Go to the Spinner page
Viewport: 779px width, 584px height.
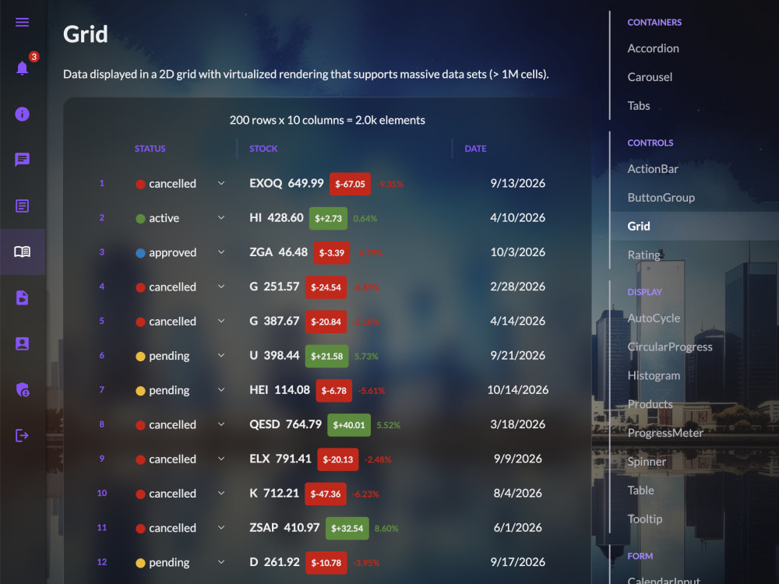click(646, 461)
